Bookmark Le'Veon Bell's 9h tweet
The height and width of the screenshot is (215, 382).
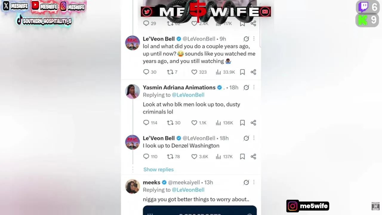click(242, 72)
